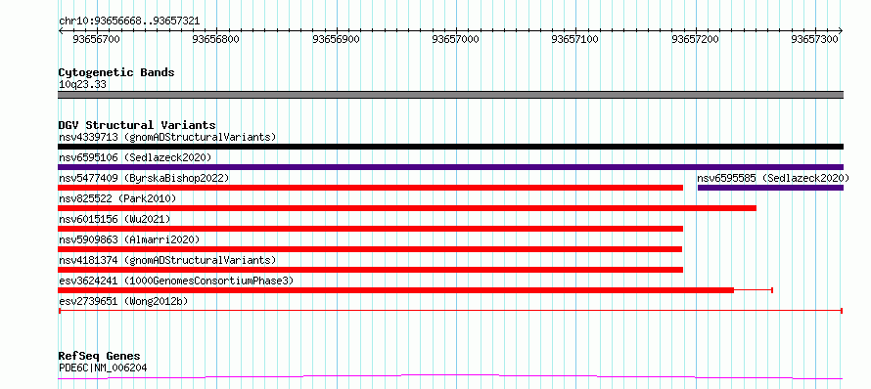Open PDE6C|NM_006204 gene label
The height and width of the screenshot is (389, 871).
[103, 367]
